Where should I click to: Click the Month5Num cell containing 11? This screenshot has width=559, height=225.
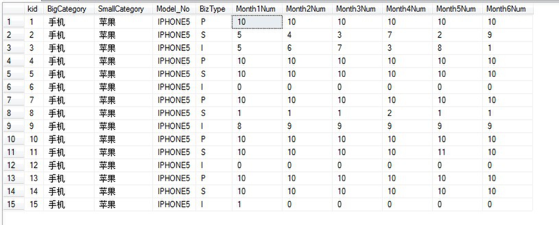point(442,152)
